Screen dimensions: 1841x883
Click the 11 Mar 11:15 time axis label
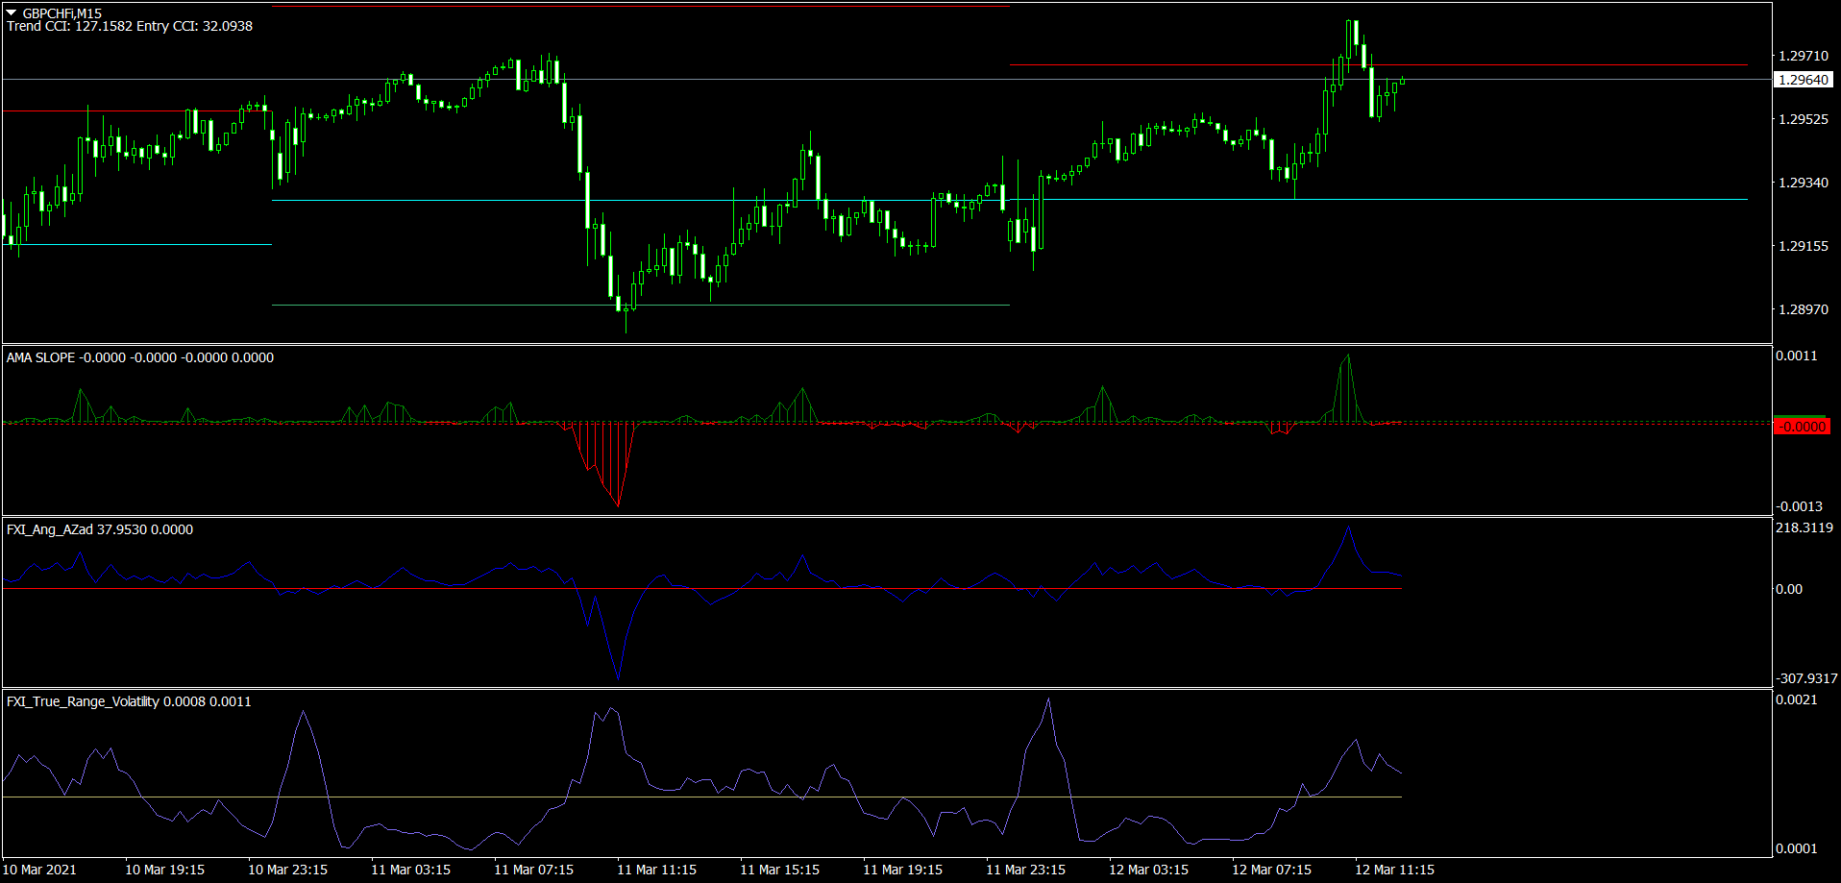click(656, 870)
